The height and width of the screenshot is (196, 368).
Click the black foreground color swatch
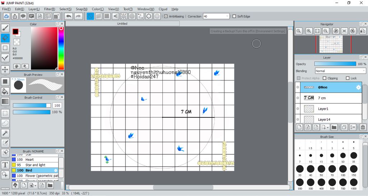pyautogui.click(x=15, y=32)
